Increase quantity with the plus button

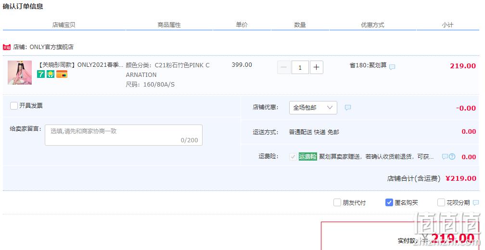tap(317, 67)
